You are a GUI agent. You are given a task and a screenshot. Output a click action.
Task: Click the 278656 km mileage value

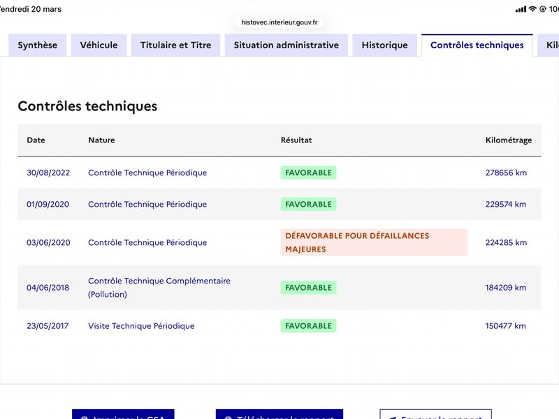506,172
